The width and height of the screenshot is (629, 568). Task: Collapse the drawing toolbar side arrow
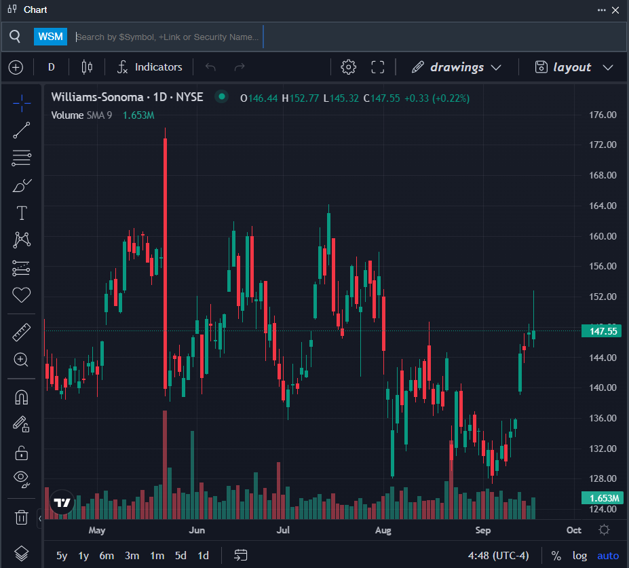coord(40,518)
